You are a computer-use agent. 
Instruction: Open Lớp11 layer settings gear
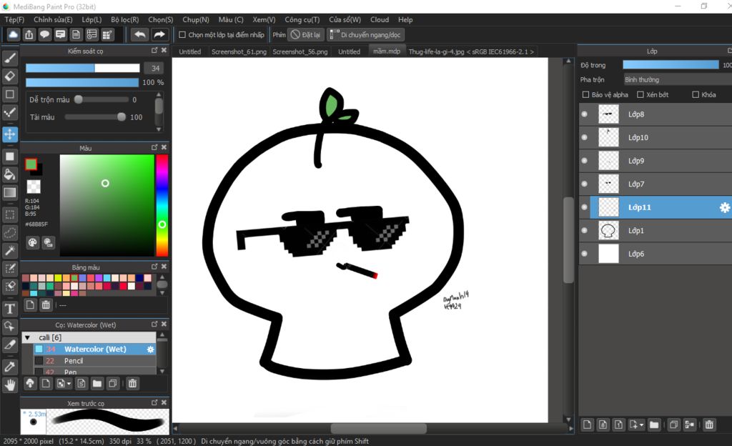(724, 207)
